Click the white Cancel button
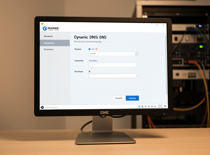210x155 pixels. [119, 98]
